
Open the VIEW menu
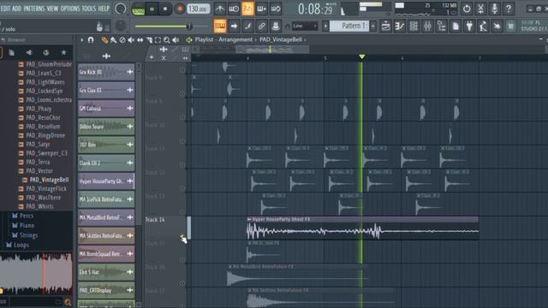[x=53, y=9]
